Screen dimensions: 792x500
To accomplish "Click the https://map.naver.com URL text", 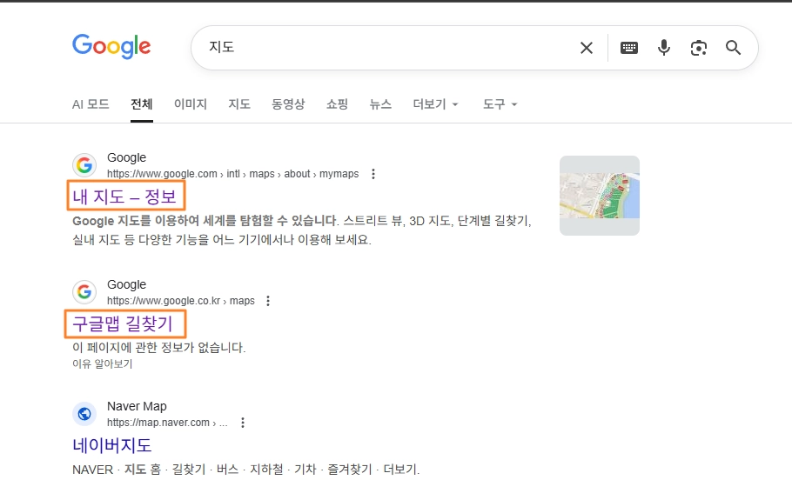I will 167,423.
